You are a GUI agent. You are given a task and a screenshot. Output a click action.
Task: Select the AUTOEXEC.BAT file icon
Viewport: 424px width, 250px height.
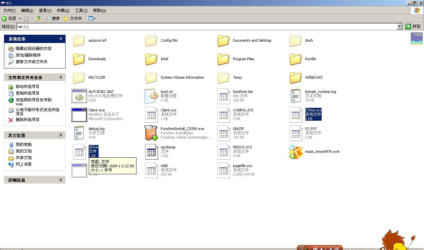pos(79,96)
